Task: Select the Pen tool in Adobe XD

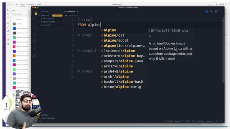Action: [x=8, y=31]
